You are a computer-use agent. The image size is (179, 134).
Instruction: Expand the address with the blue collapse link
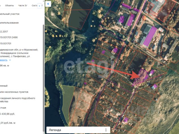pos(4,60)
